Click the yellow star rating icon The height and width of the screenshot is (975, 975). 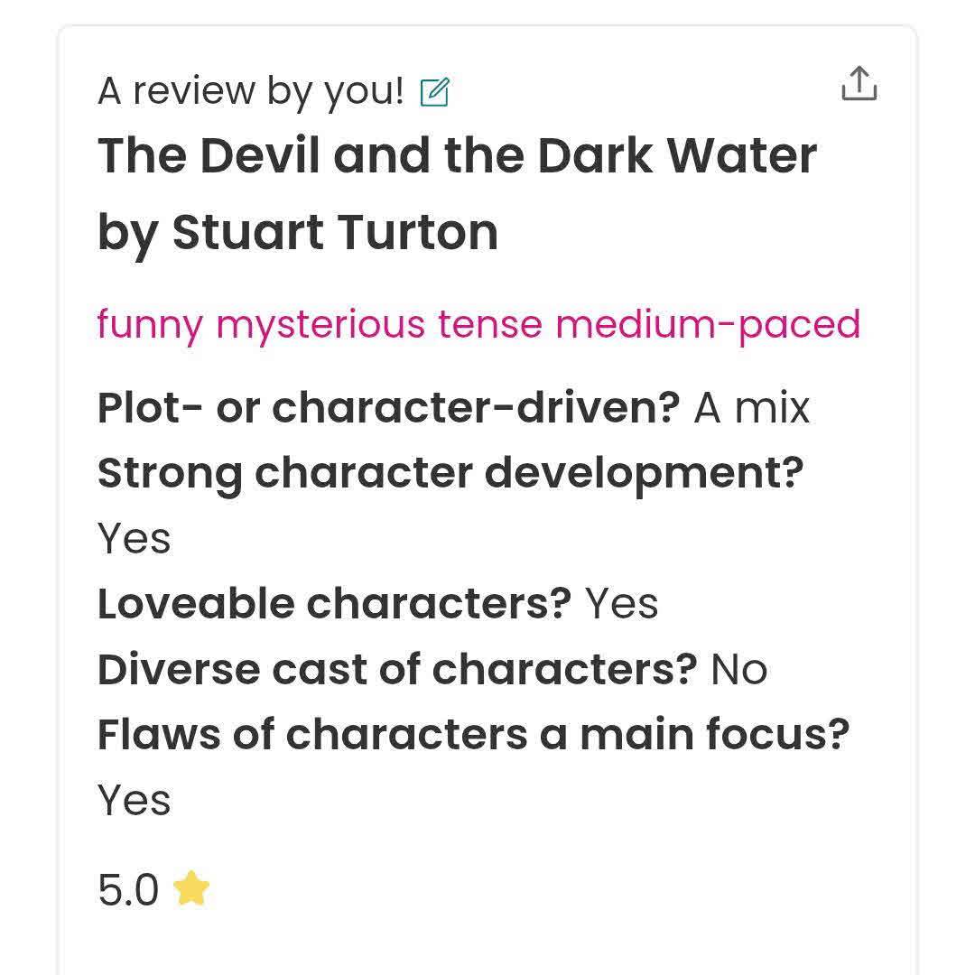tap(190, 888)
